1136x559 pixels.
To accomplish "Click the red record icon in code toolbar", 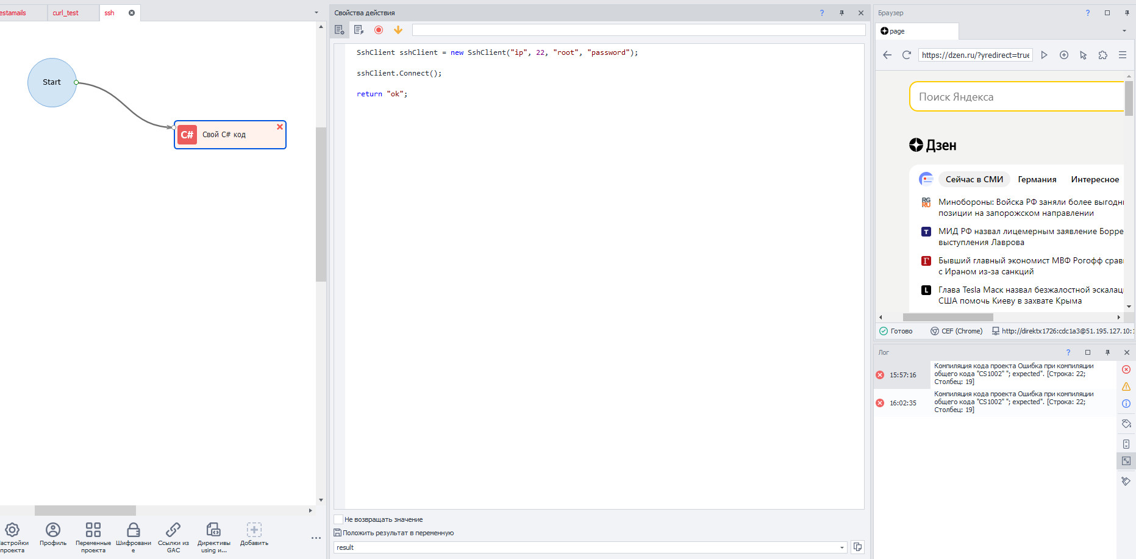I will click(x=379, y=30).
